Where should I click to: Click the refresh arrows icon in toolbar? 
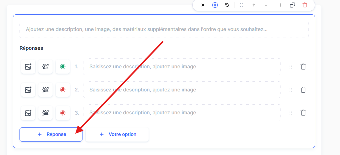coord(227,5)
